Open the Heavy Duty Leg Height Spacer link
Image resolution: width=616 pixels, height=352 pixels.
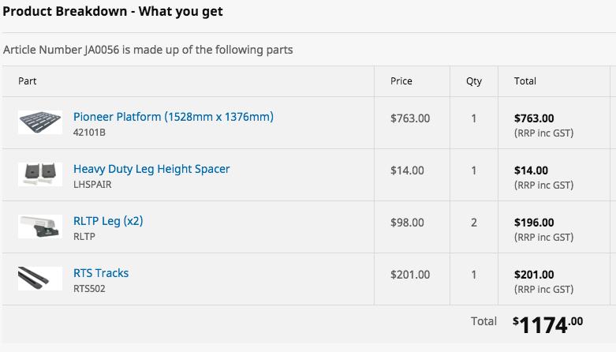151,169
